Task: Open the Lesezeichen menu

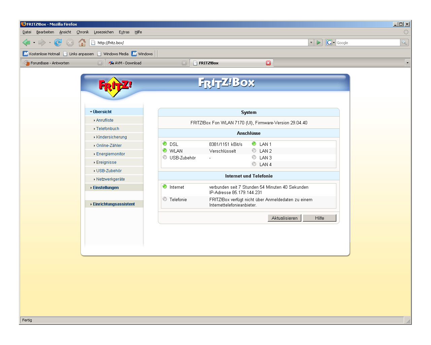Action: 104,32
